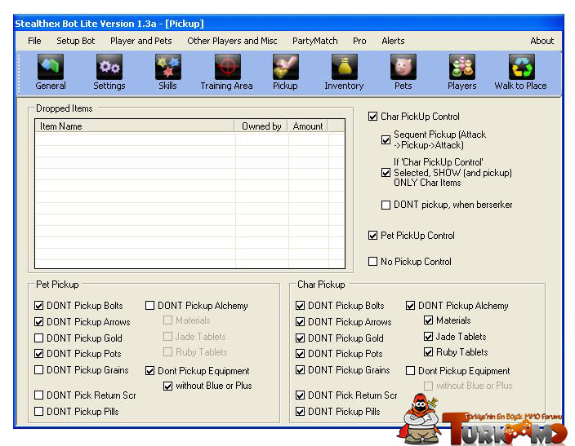The width and height of the screenshot is (575, 446).
Task: Click the Settings gears icon
Action: [x=109, y=68]
